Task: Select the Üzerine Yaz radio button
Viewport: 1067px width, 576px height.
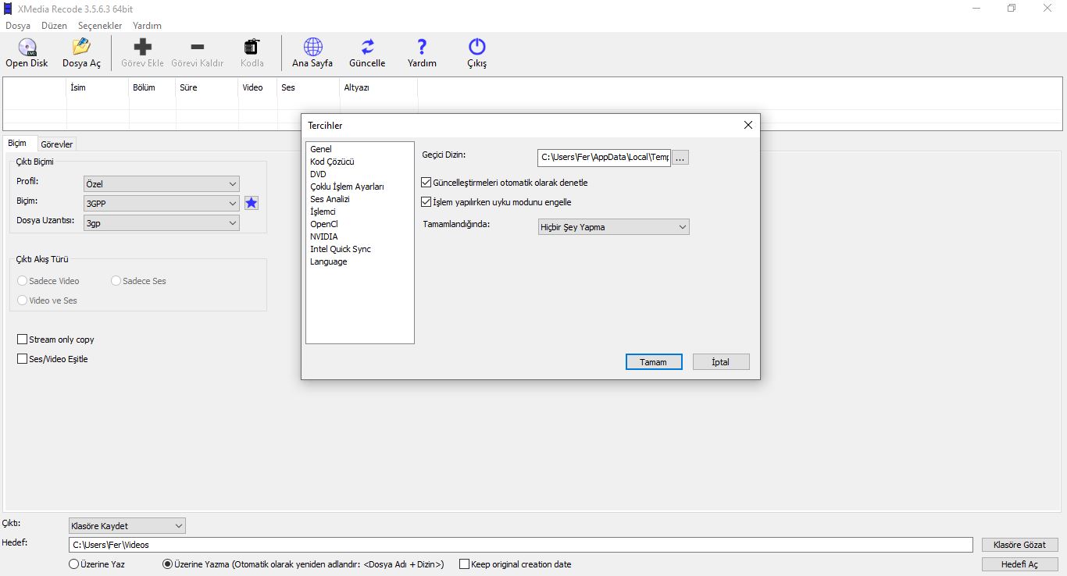Action: 74,564
